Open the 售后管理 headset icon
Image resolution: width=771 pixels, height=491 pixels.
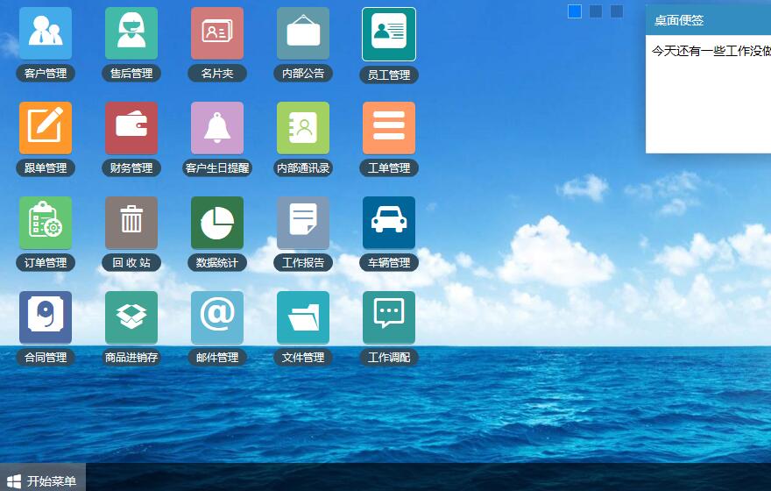pos(131,33)
